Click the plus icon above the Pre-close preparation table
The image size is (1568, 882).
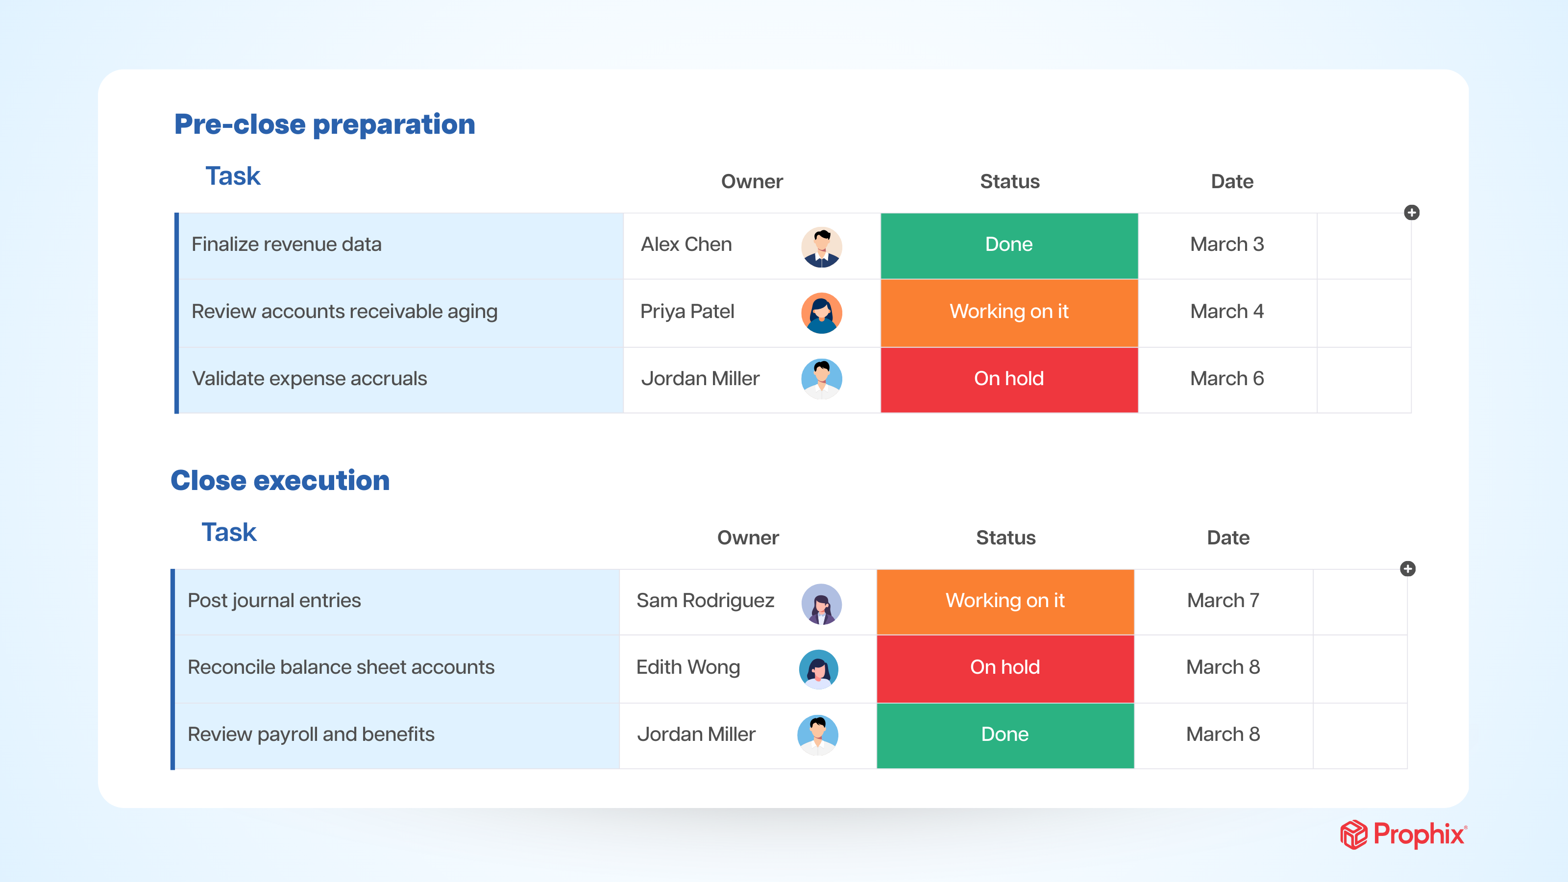click(x=1413, y=213)
